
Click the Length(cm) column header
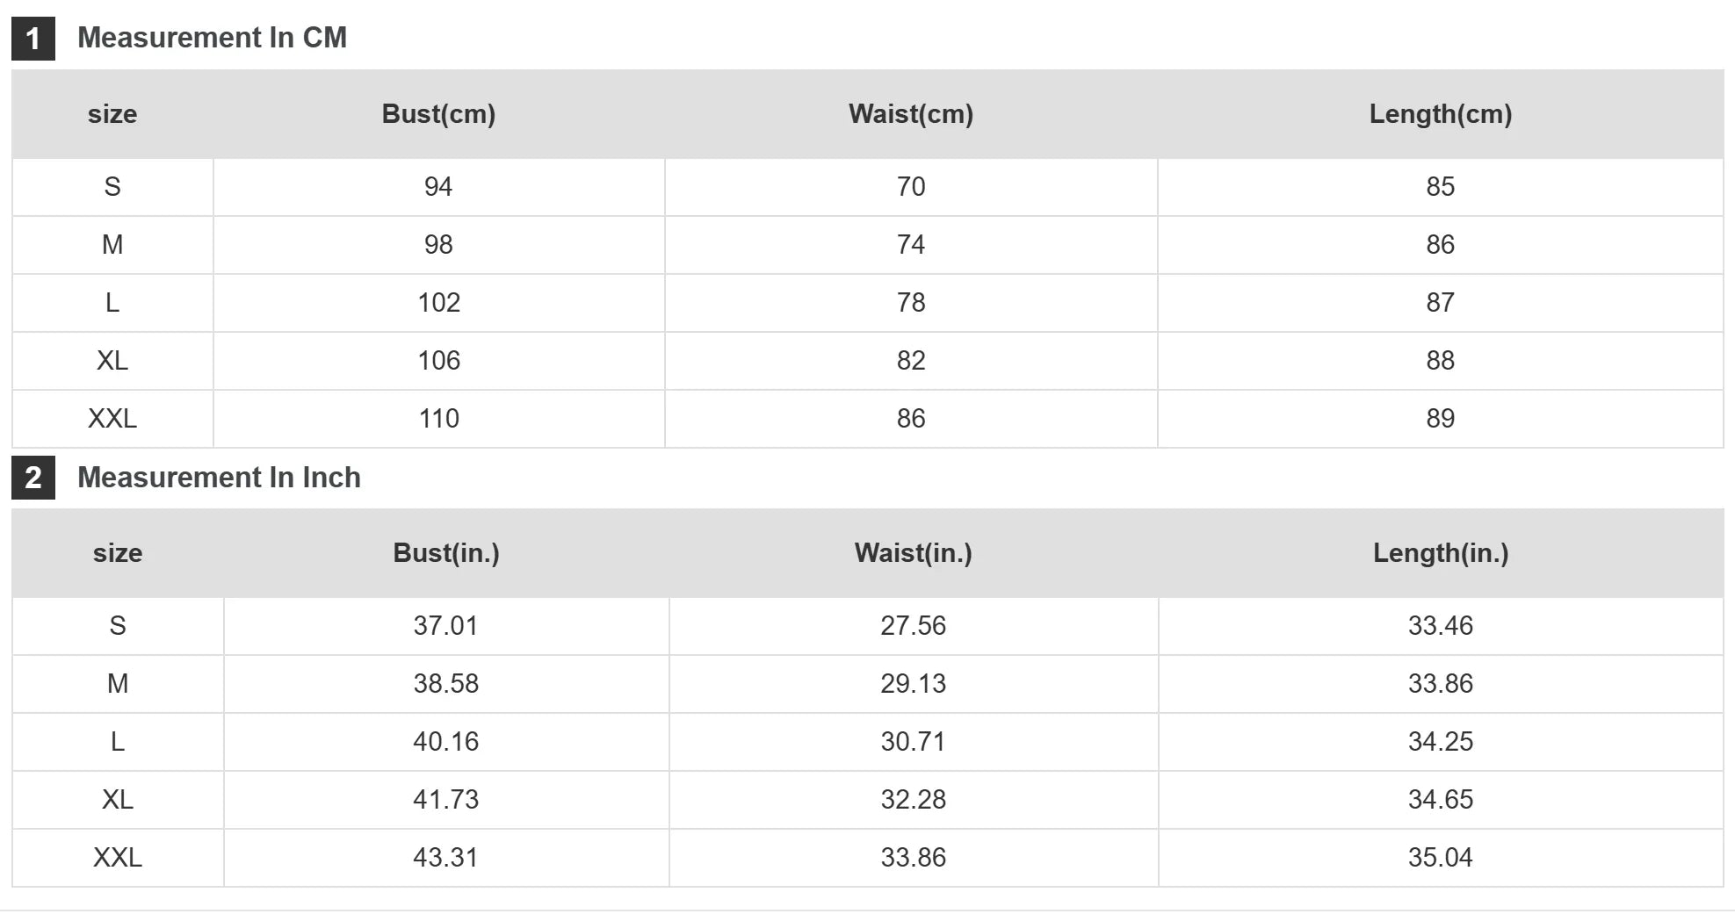coord(1441,114)
